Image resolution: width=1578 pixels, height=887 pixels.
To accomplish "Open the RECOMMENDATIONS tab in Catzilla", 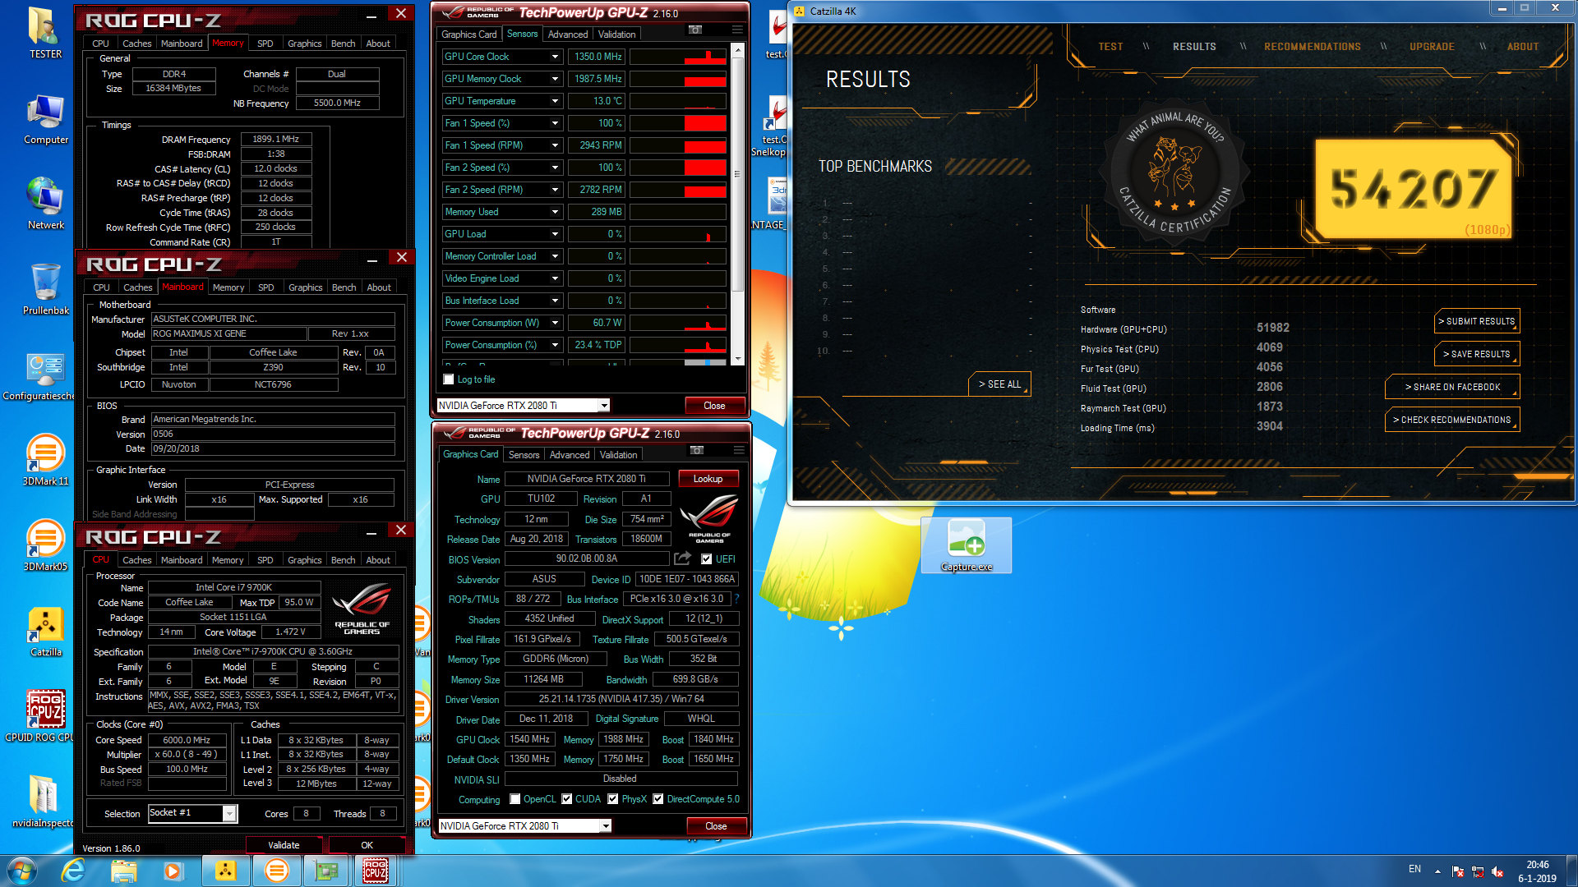I will 1312,47.
